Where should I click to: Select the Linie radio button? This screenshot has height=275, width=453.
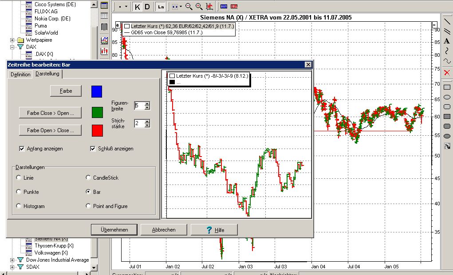click(19, 177)
